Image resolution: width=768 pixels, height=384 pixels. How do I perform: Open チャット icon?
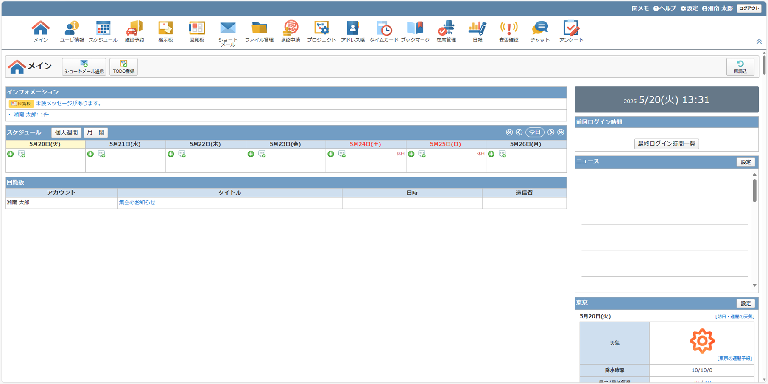[x=540, y=32]
